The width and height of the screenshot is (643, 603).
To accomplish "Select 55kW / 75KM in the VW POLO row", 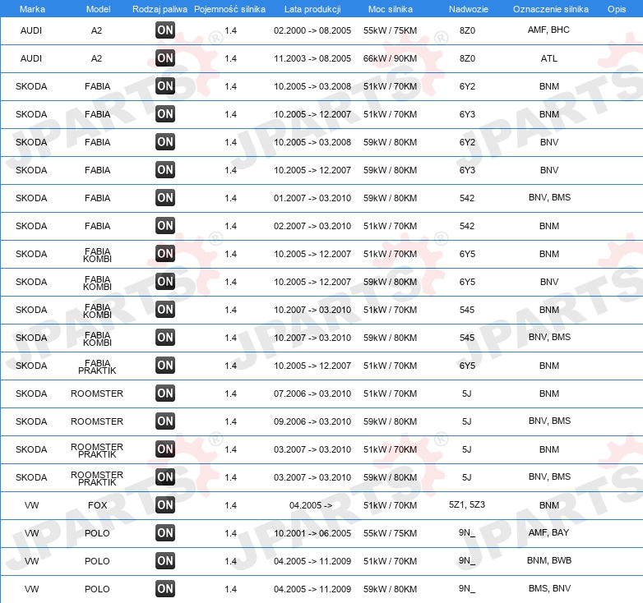I will tap(390, 533).
